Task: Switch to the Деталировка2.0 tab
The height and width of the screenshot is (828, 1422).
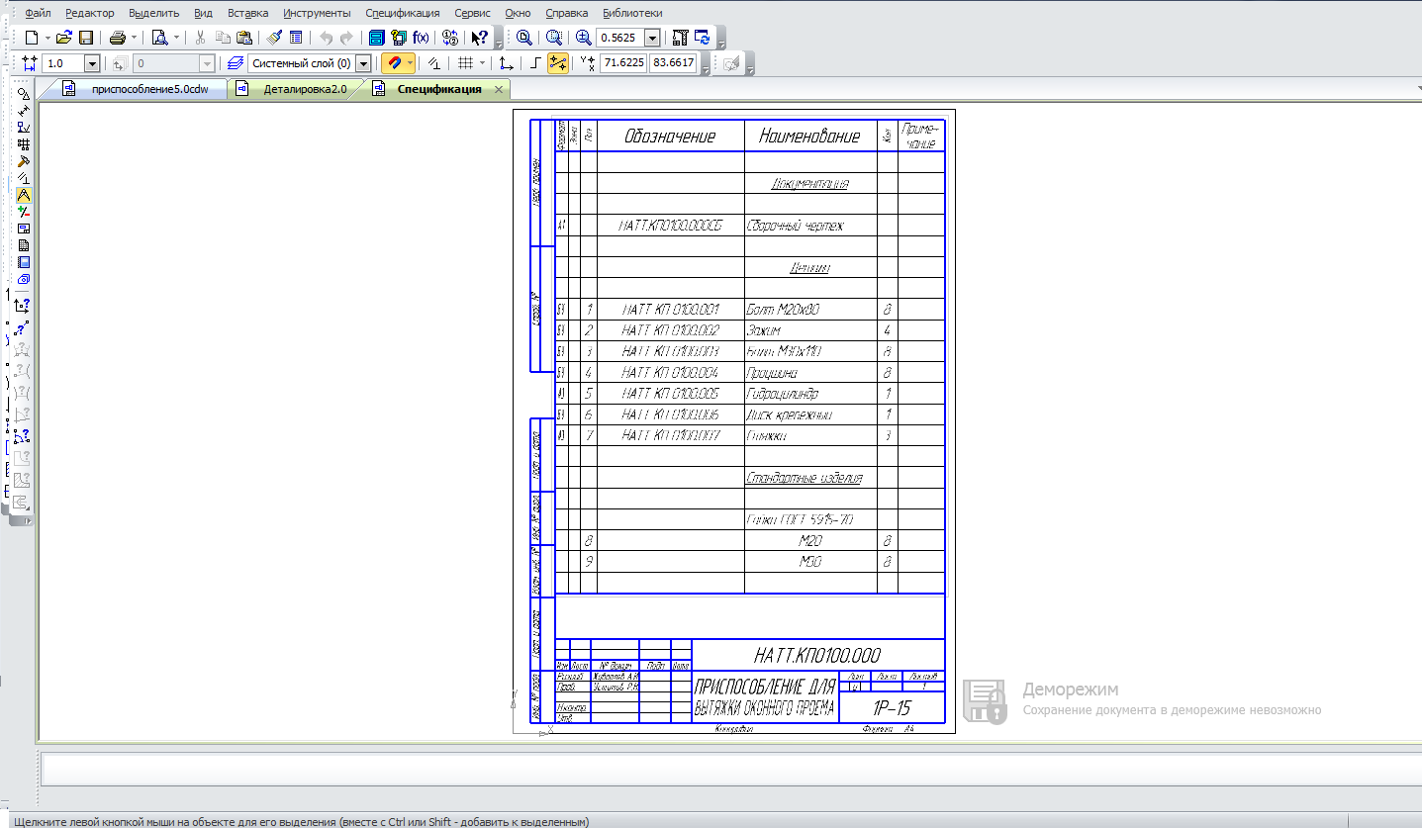Action: (x=305, y=89)
